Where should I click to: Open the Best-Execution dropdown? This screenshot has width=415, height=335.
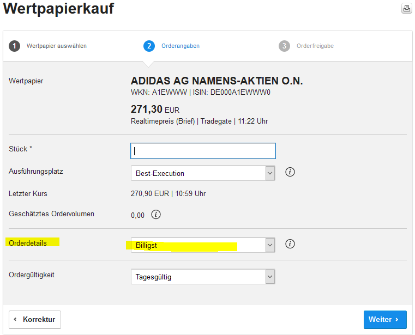coord(203,173)
